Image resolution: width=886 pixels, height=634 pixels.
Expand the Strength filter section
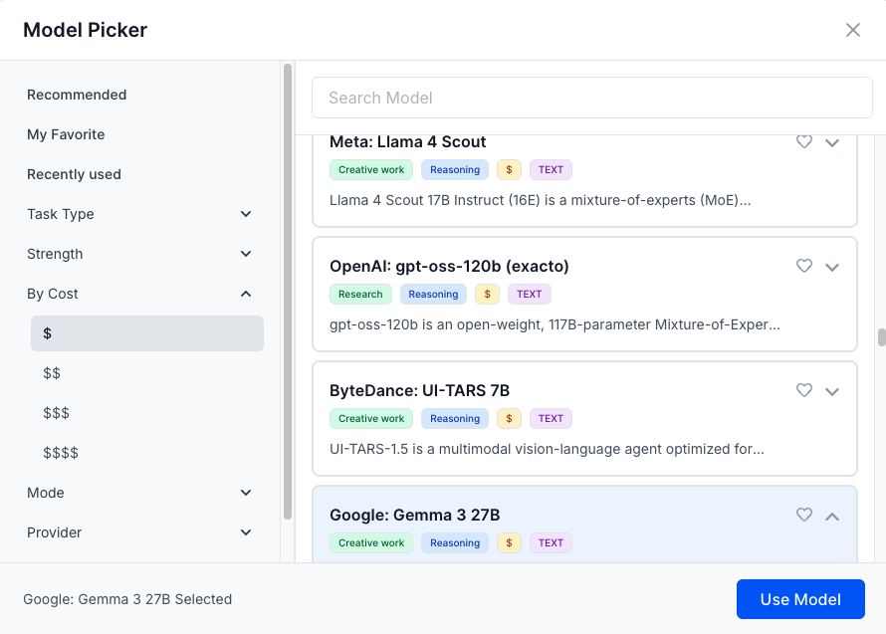(246, 254)
